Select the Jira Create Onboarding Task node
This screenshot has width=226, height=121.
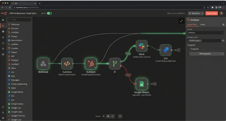click(166, 50)
